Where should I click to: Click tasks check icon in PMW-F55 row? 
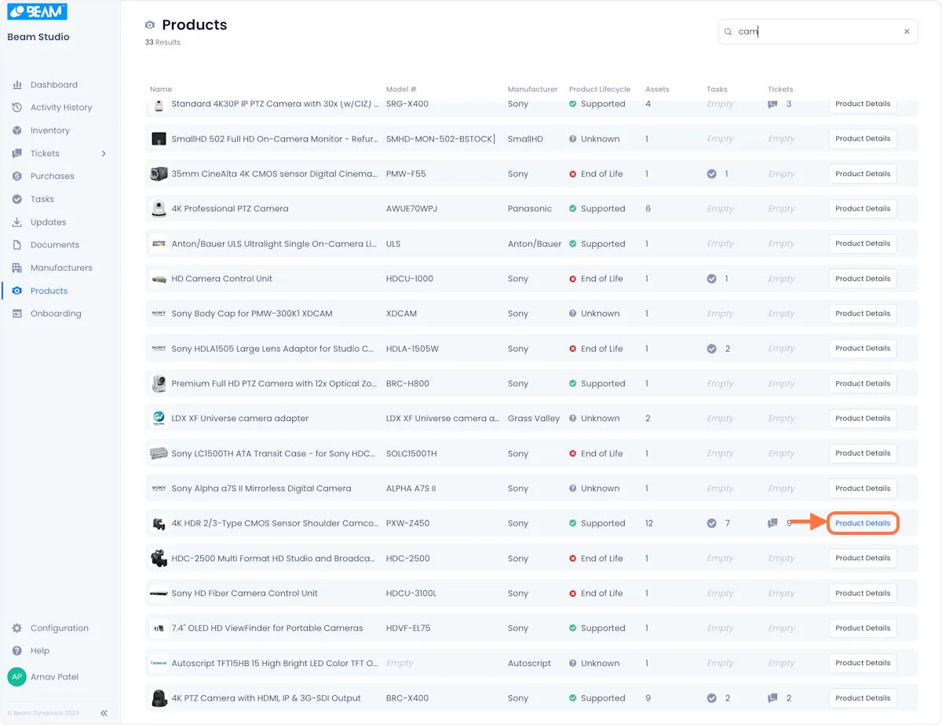pos(711,174)
